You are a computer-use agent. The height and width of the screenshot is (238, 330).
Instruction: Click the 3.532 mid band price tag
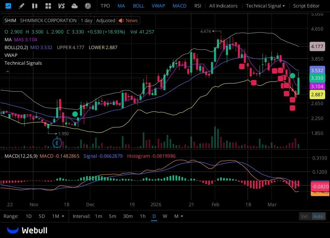click(x=317, y=70)
